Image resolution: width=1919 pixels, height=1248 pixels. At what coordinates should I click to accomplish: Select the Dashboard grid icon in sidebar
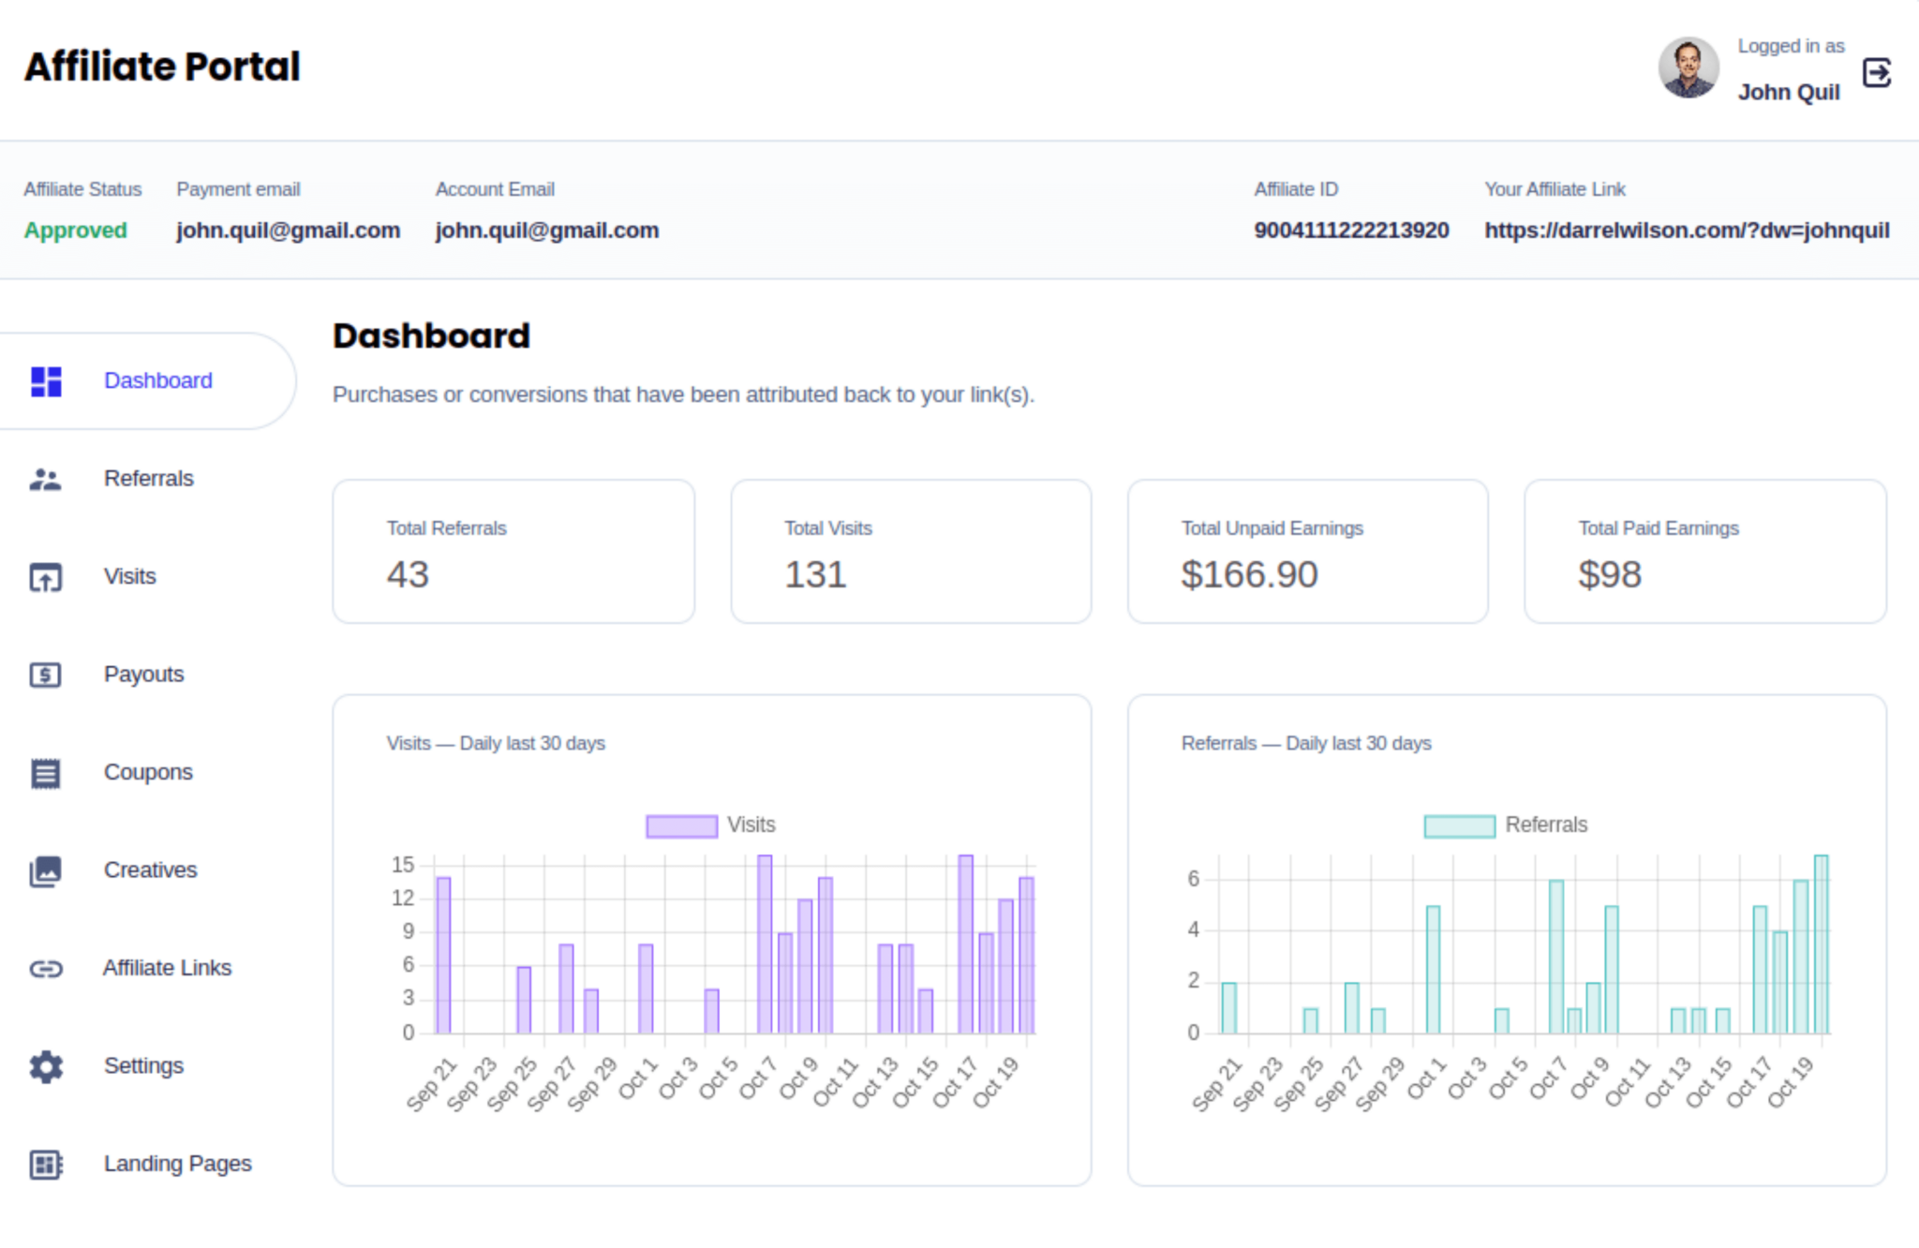pyautogui.click(x=44, y=380)
